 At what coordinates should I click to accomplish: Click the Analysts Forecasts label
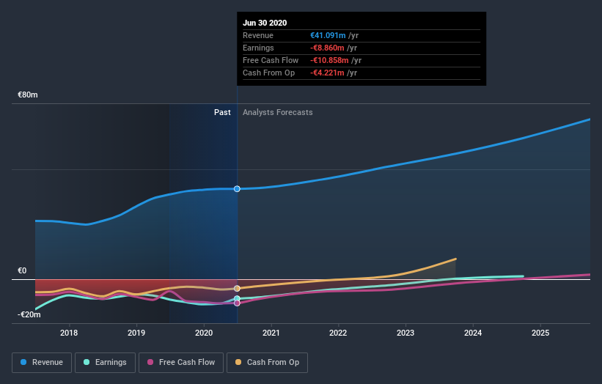(x=278, y=112)
